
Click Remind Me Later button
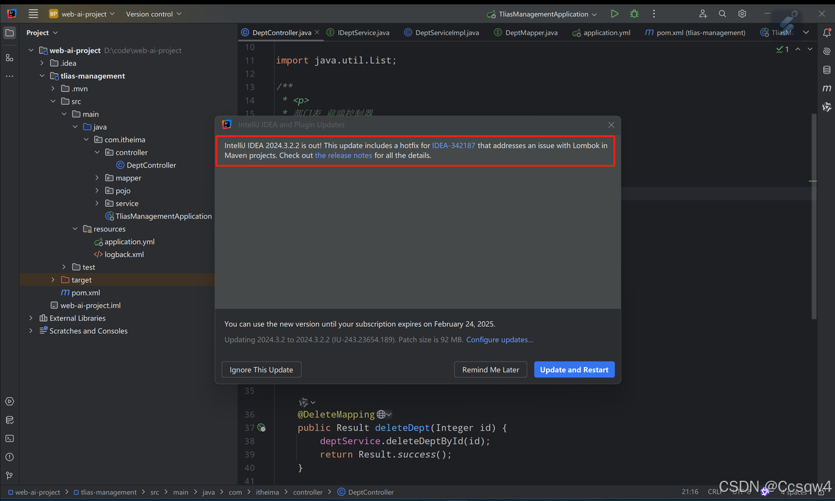tap(491, 370)
